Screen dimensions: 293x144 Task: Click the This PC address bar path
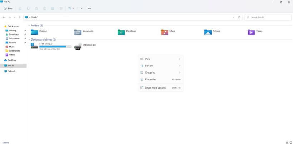(x=34, y=17)
